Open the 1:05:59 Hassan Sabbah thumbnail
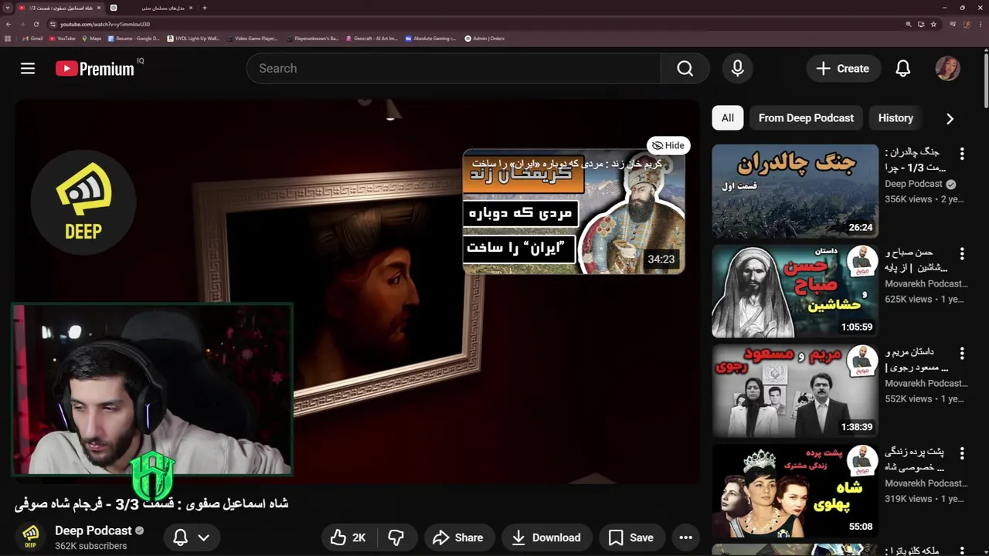Viewport: 989px width, 556px height. [795, 290]
